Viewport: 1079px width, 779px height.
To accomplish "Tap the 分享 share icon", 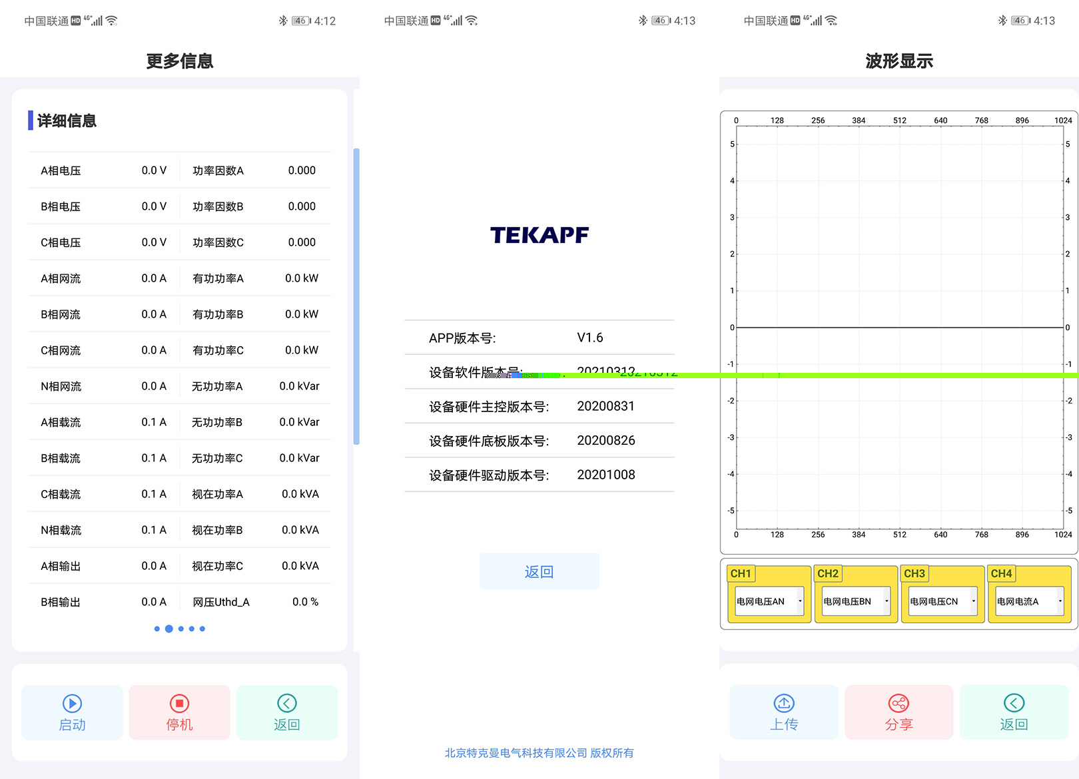I will point(899,703).
